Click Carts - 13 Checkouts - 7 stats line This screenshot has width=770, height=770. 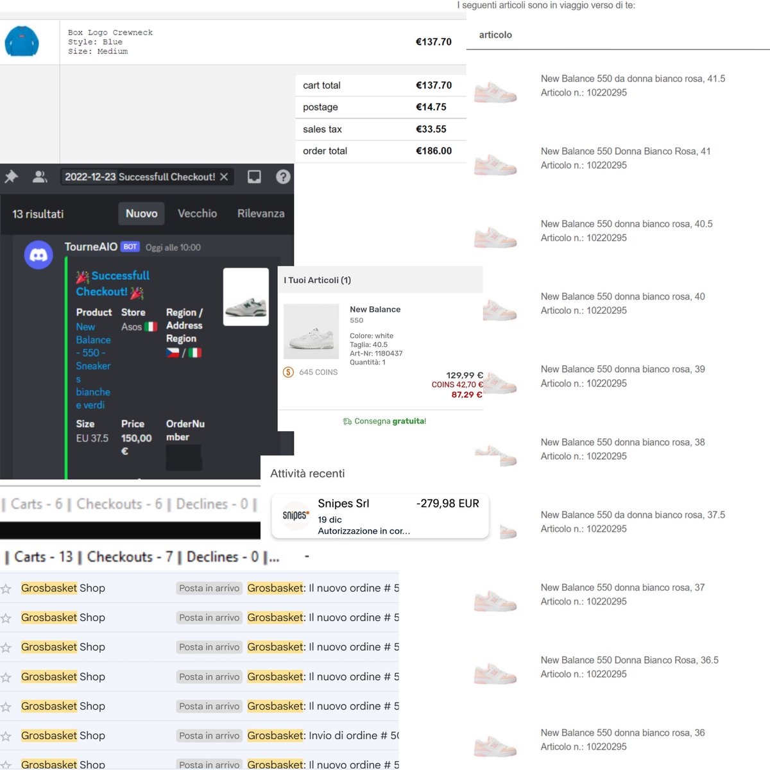click(x=142, y=557)
